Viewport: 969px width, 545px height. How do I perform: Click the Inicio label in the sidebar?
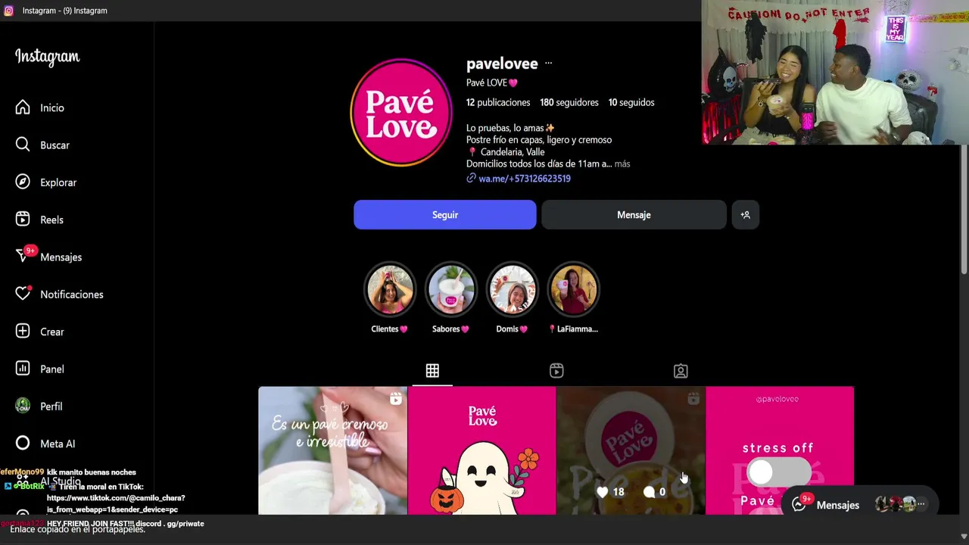52,107
